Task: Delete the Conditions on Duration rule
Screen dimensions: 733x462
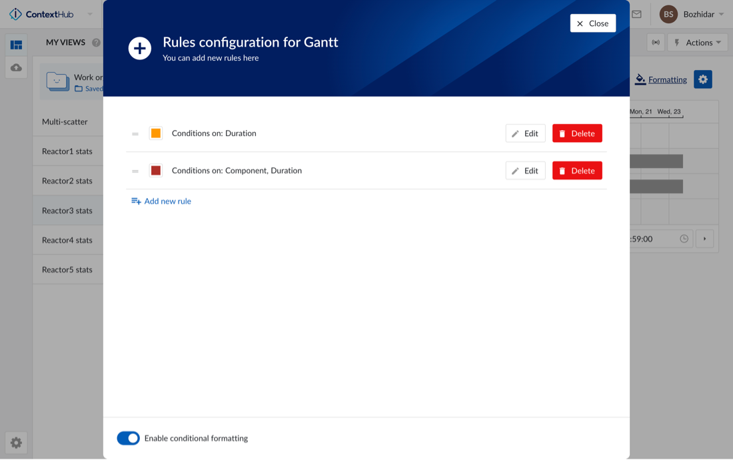Action: click(x=577, y=133)
